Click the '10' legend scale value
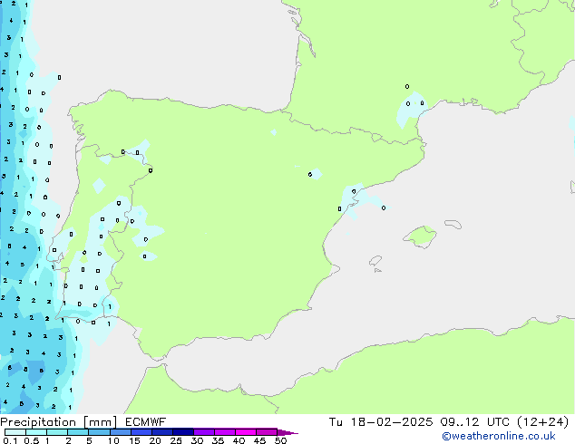The width and height of the screenshot is (575, 444). click(113, 440)
